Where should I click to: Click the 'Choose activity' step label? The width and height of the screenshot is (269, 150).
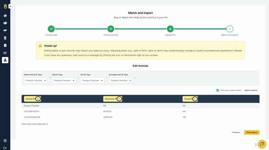coord(111,35)
